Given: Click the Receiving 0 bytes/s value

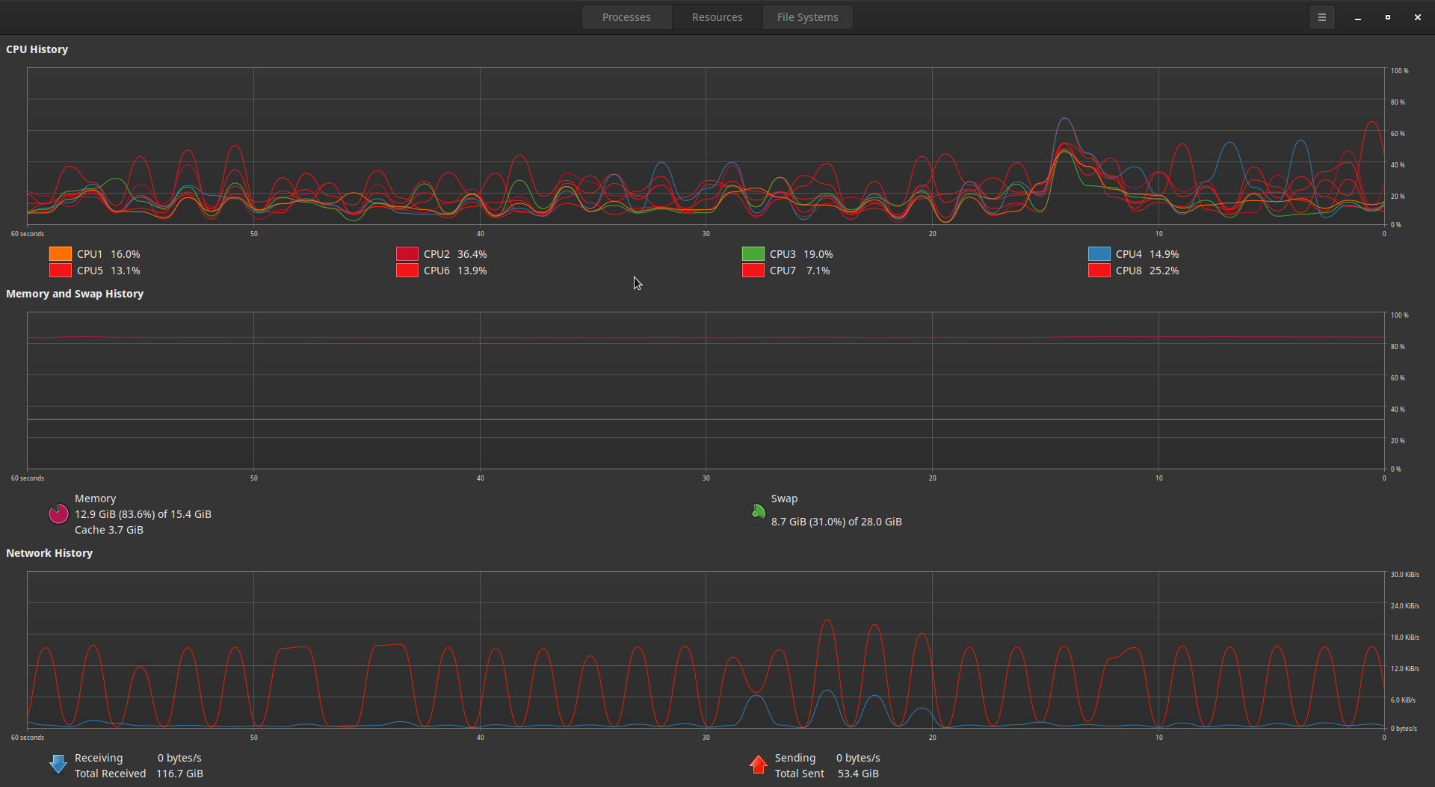Looking at the screenshot, I should 179,758.
